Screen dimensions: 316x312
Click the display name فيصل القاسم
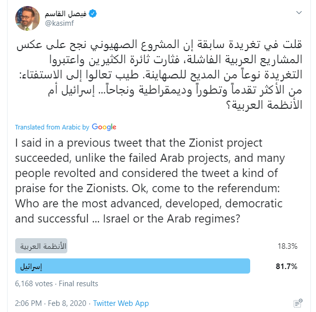[x=66, y=14]
